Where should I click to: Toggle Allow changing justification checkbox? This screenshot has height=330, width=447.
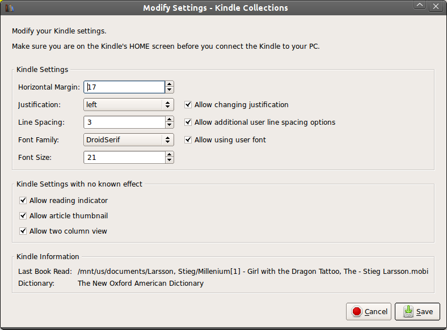188,105
